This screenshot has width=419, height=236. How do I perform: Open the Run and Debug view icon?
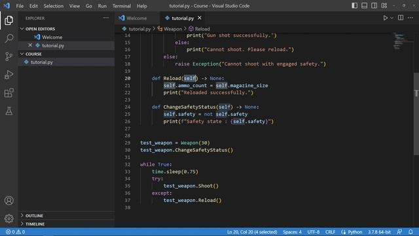tap(9, 75)
